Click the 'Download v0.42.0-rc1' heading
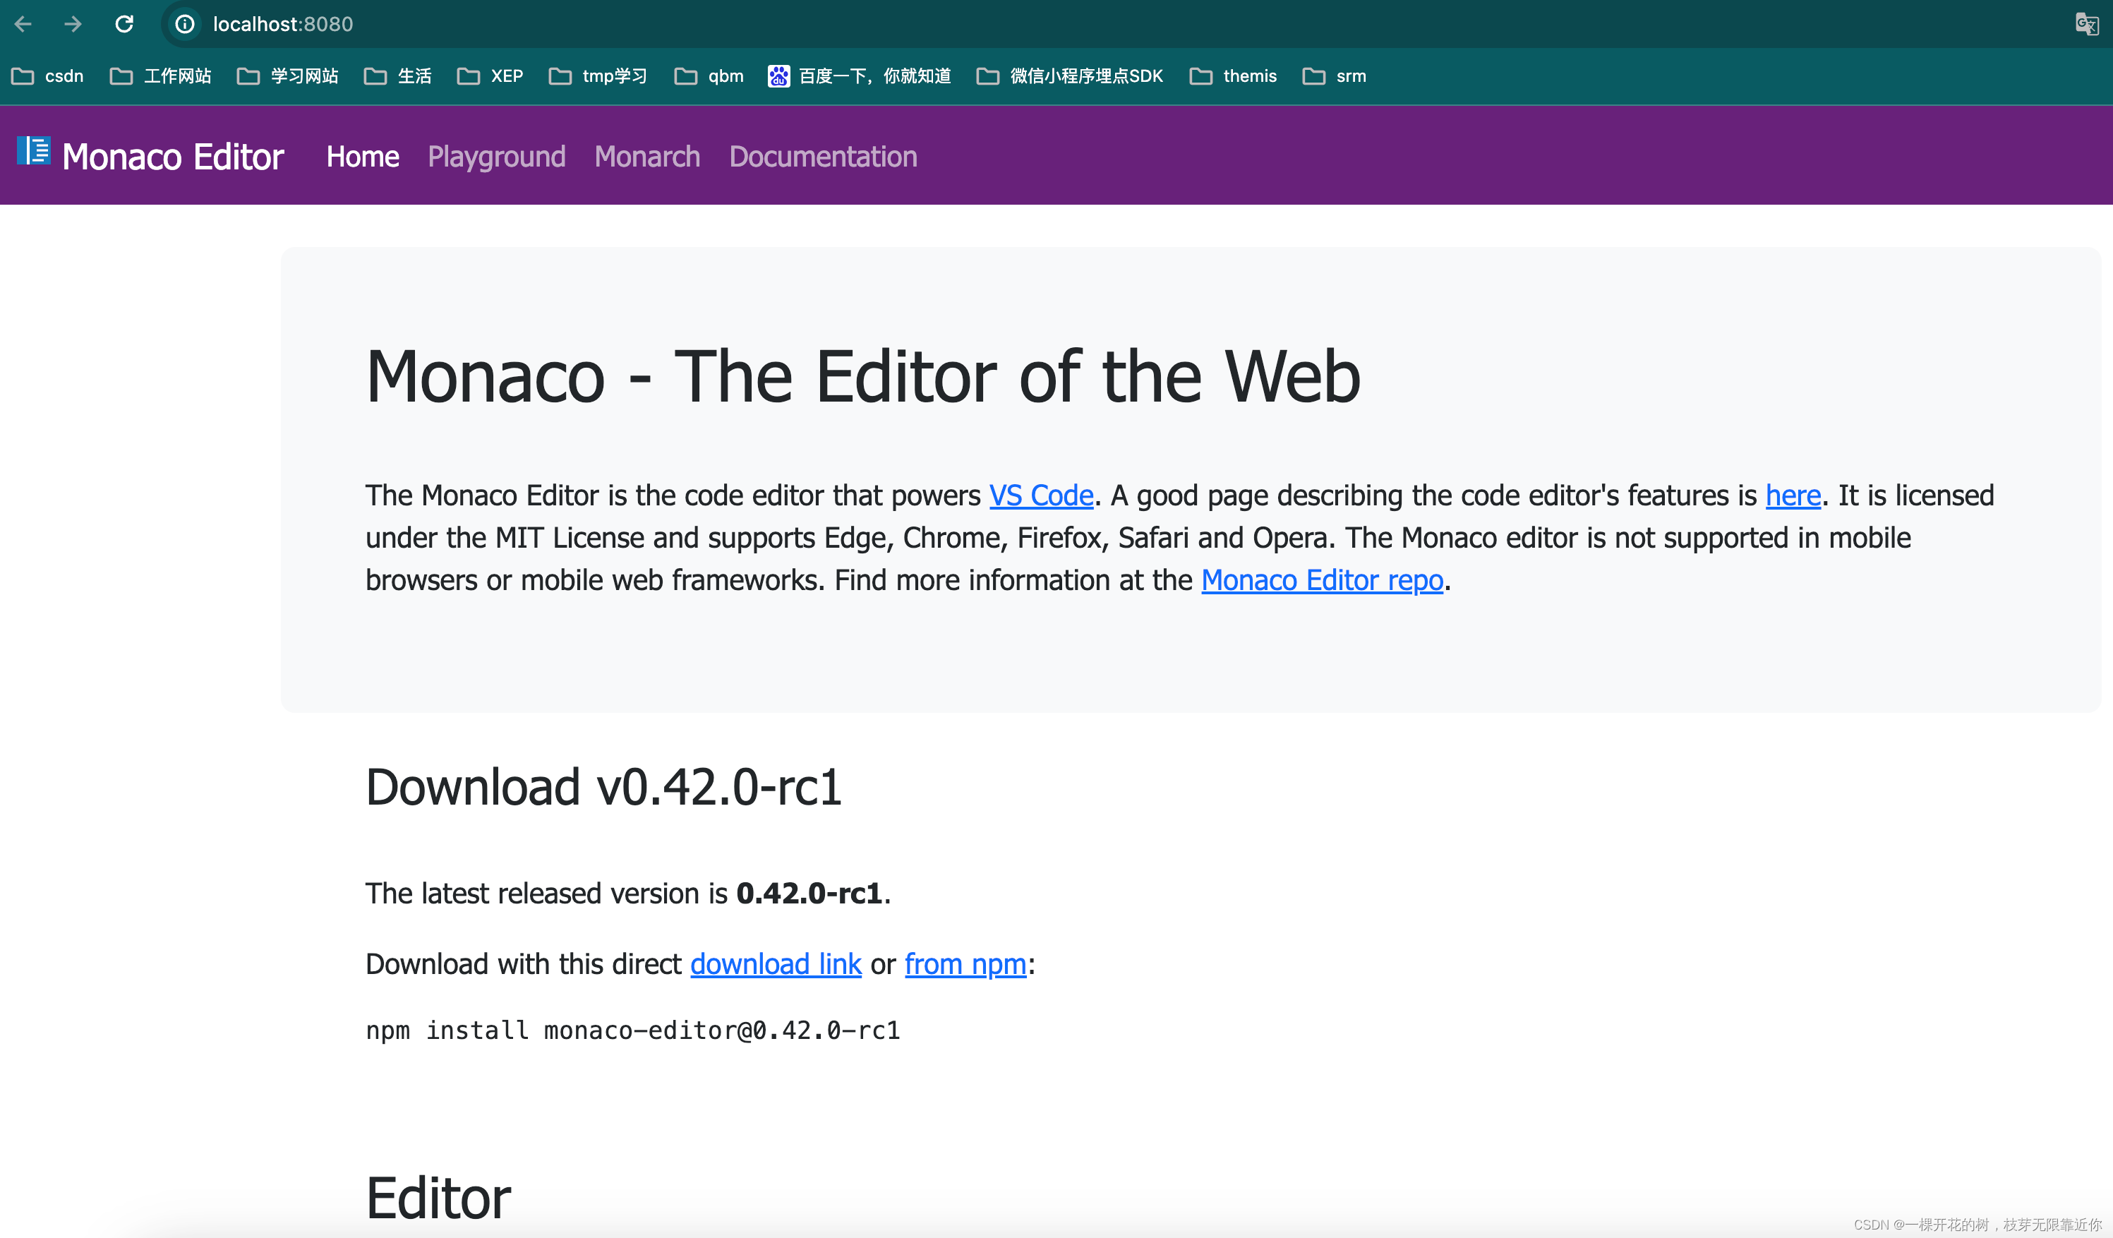This screenshot has height=1238, width=2113. [x=603, y=787]
